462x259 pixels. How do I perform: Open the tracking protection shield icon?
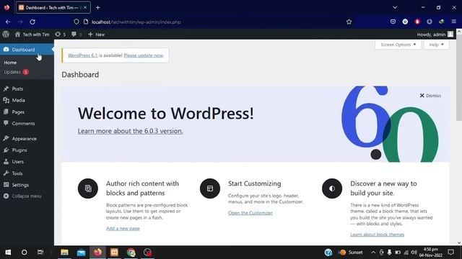pos(77,22)
